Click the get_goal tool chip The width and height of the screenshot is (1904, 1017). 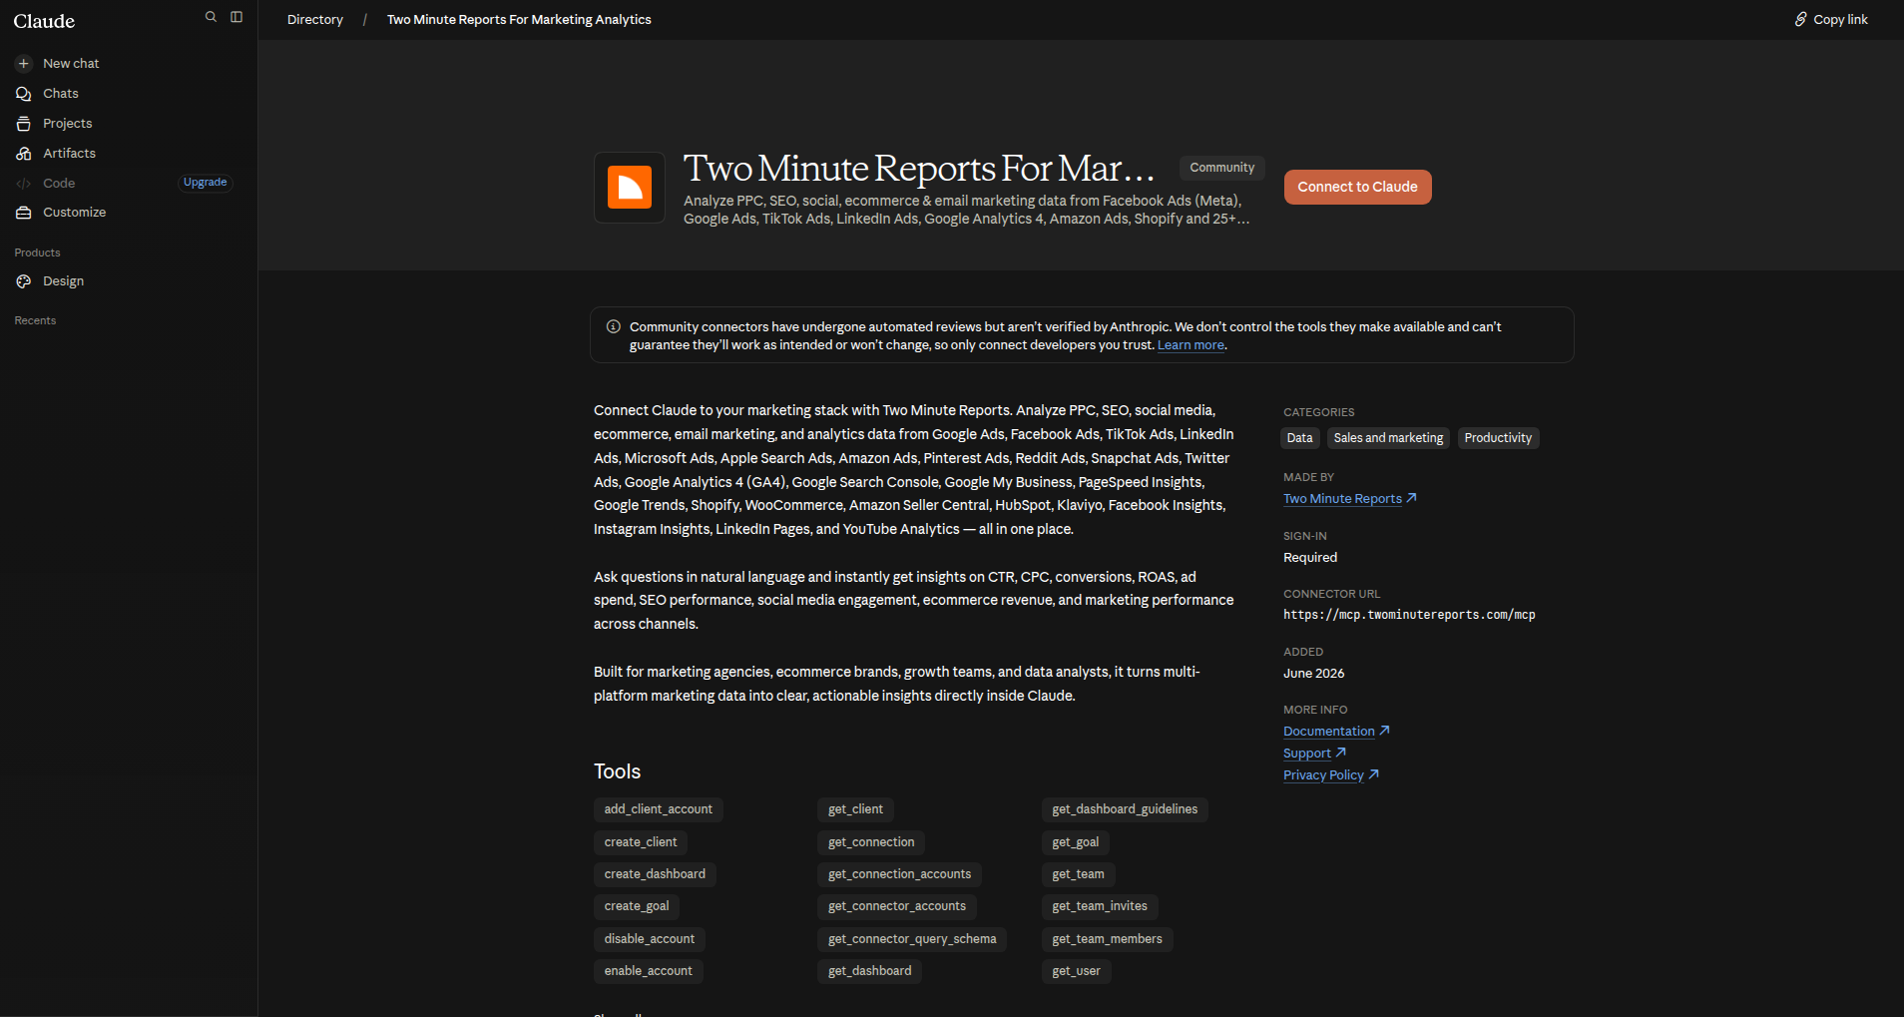[1076, 842]
